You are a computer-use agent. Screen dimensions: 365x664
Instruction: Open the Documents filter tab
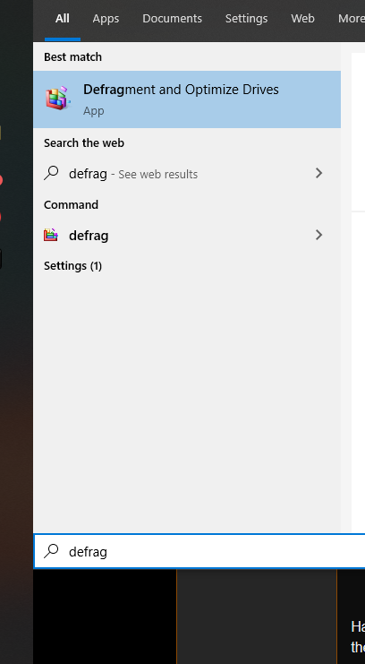click(172, 19)
